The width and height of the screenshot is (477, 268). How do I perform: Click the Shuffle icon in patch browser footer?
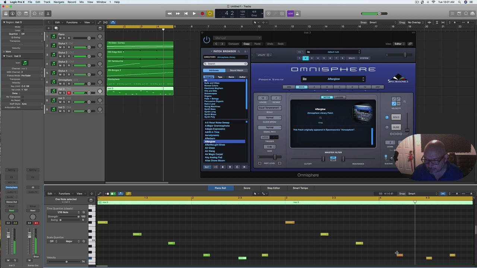215,167
